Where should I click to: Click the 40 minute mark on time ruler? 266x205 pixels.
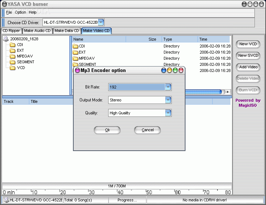tap(120, 192)
